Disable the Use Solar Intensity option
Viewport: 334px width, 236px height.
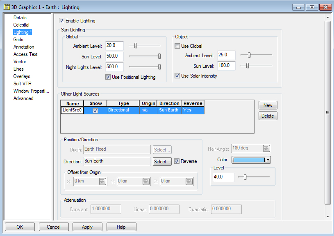coord(177,76)
